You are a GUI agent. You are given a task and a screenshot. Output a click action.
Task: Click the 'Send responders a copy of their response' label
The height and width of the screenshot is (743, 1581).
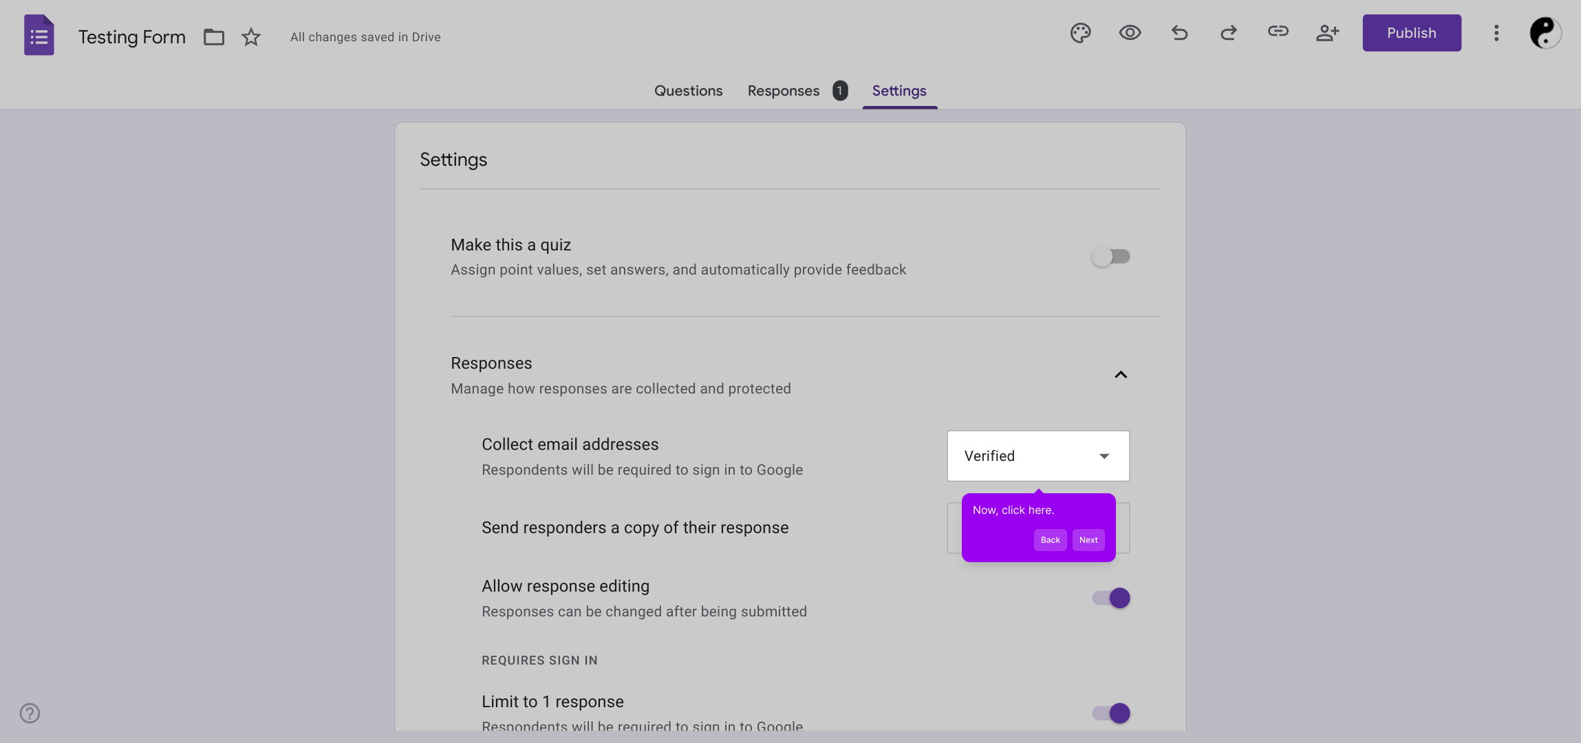[x=635, y=528]
